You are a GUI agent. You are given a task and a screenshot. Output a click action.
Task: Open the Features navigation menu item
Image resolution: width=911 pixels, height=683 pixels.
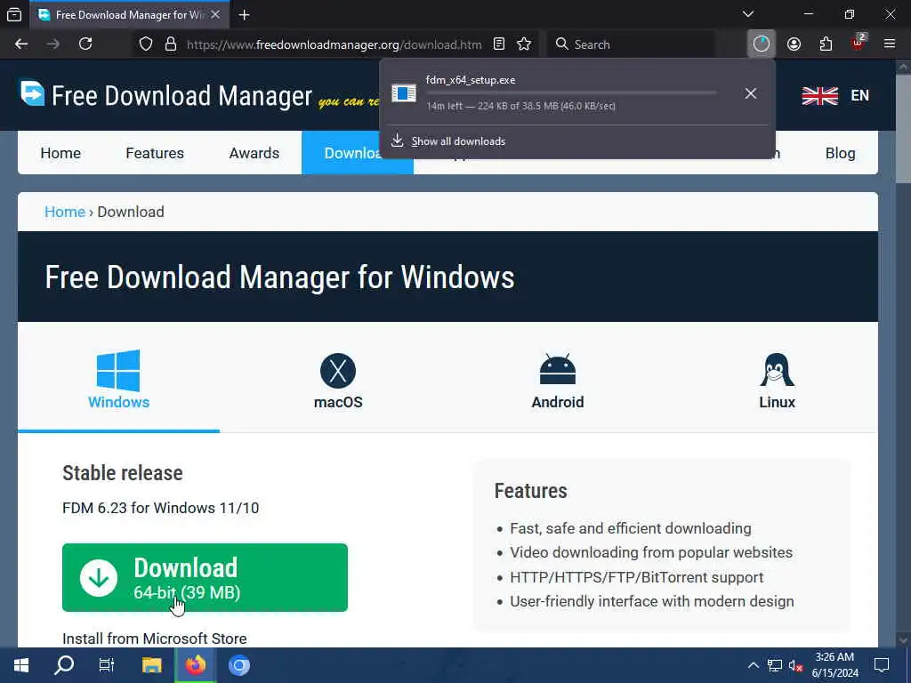tap(155, 153)
